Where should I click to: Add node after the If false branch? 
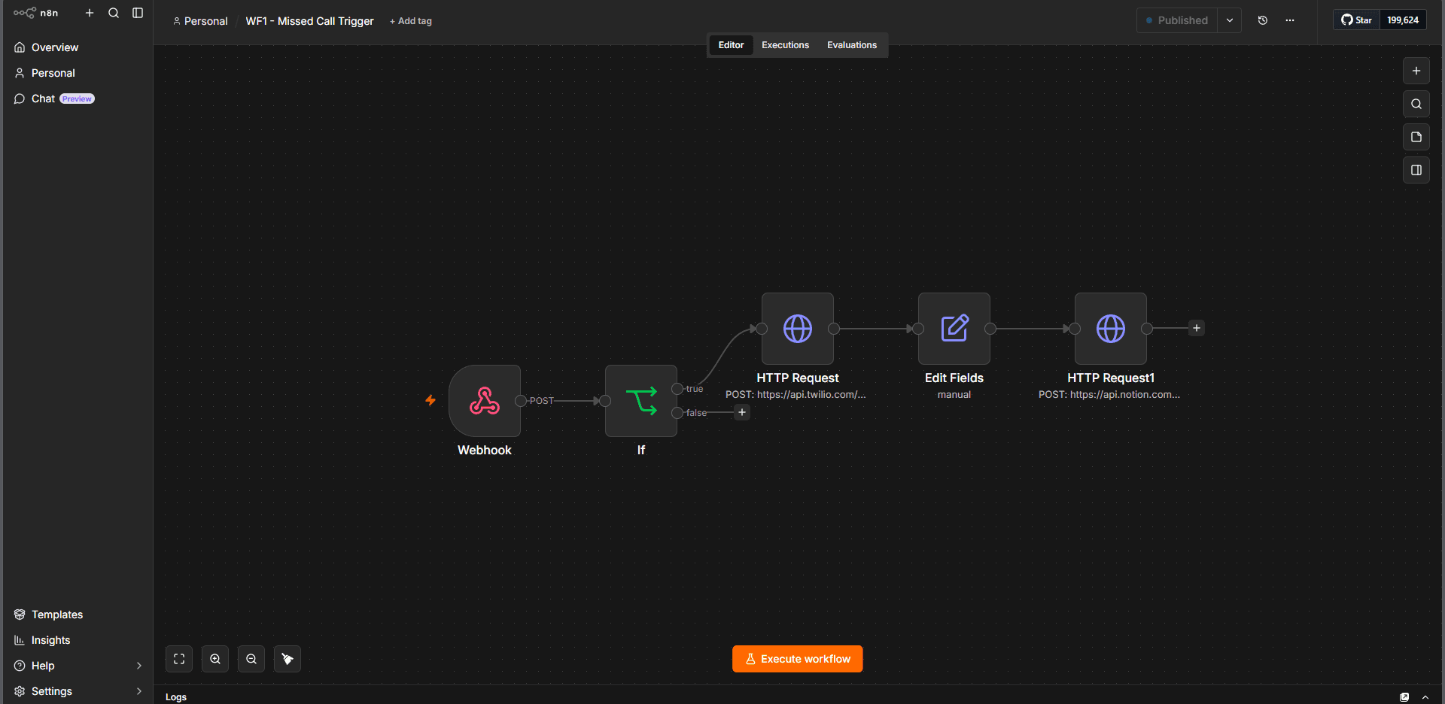tap(742, 412)
